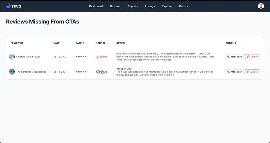270x143 pixels.
Task: Click the date 08-12-2021
Action: [x=60, y=72]
